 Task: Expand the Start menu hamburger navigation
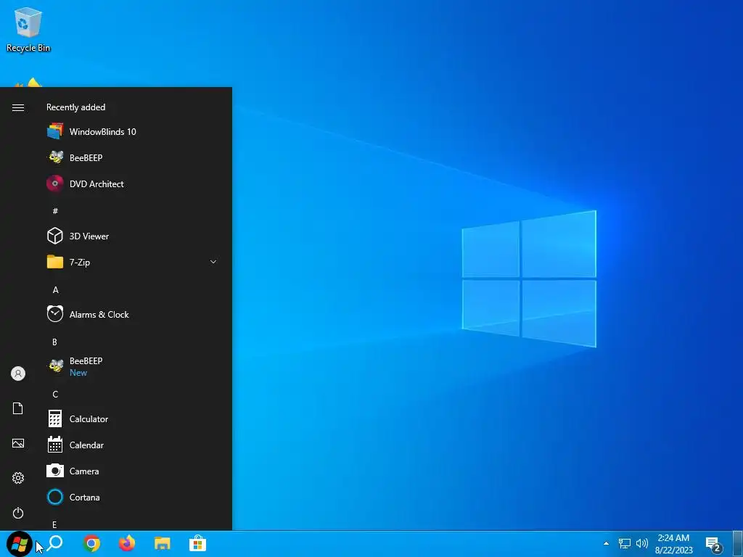(18, 107)
